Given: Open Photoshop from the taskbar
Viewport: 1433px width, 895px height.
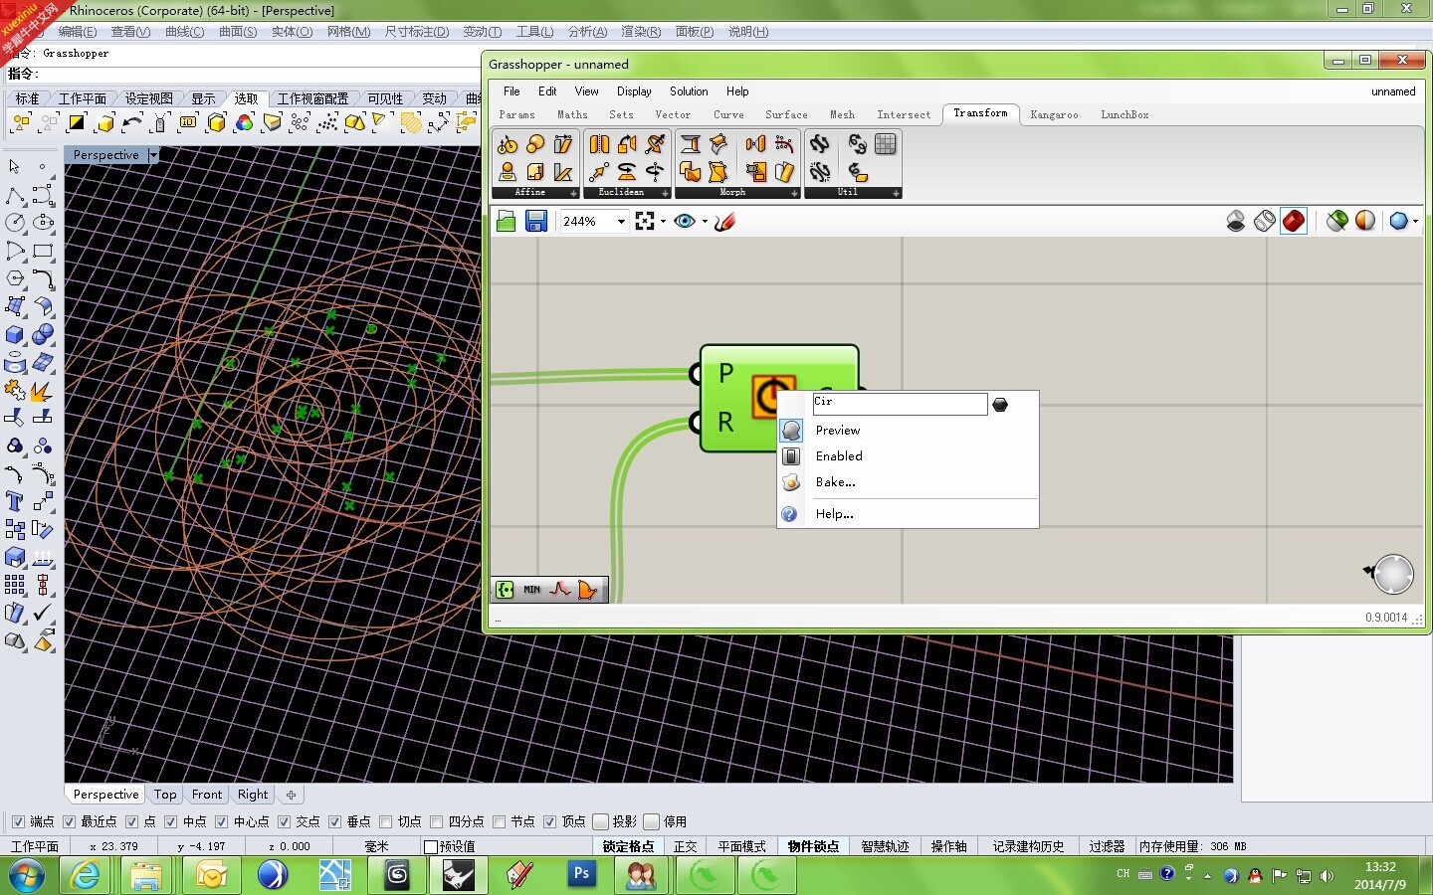Looking at the screenshot, I should click(582, 874).
